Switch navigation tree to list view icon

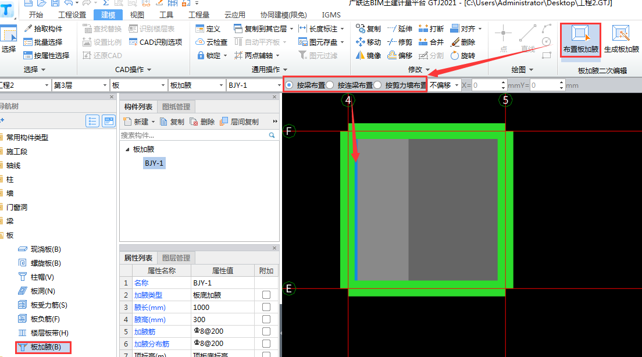click(92, 121)
